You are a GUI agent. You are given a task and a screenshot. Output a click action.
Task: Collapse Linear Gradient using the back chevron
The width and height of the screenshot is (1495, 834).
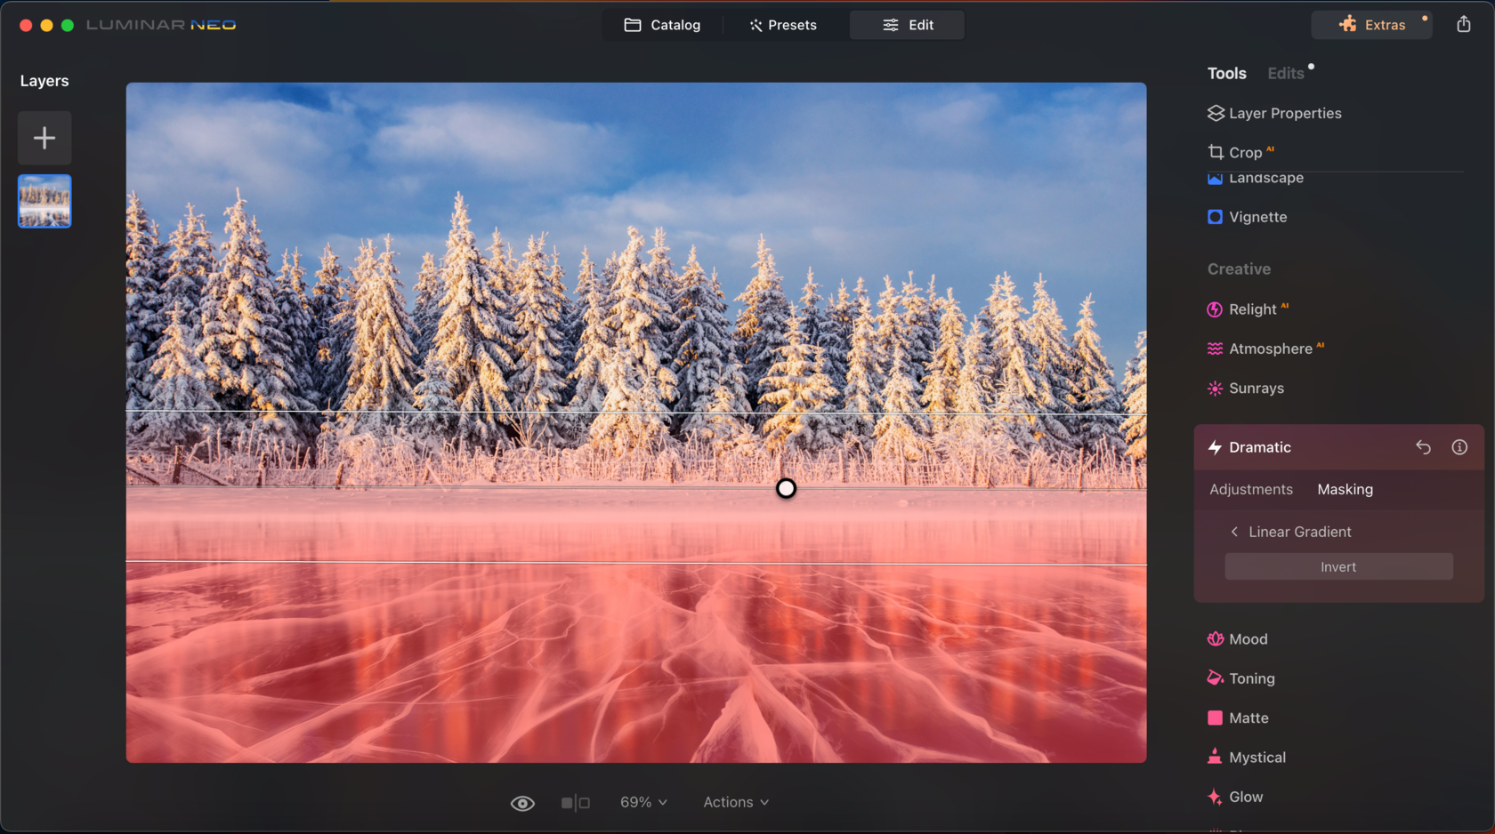[x=1234, y=531]
